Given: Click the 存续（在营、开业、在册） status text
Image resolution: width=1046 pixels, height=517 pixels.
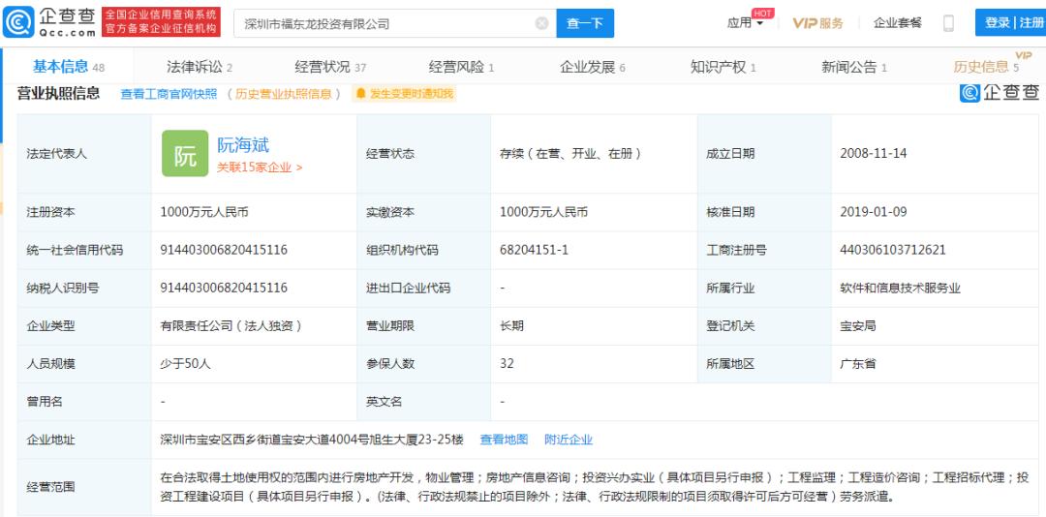Looking at the screenshot, I should tap(570, 153).
